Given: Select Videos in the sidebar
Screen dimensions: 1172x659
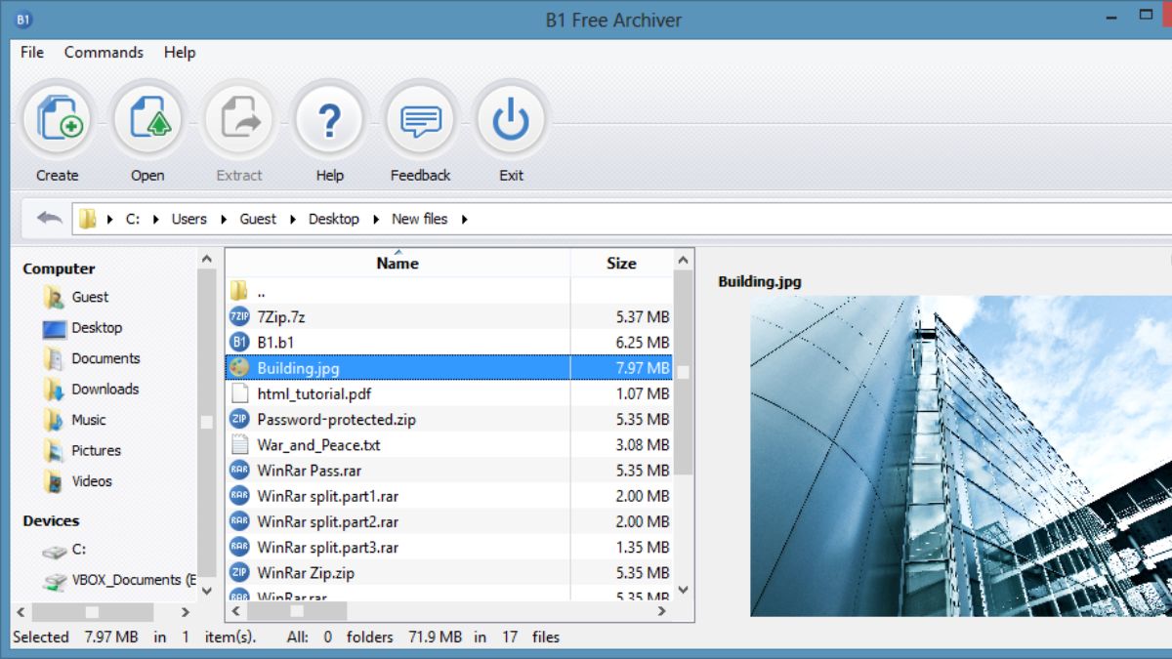Looking at the screenshot, I should click(x=77, y=481).
